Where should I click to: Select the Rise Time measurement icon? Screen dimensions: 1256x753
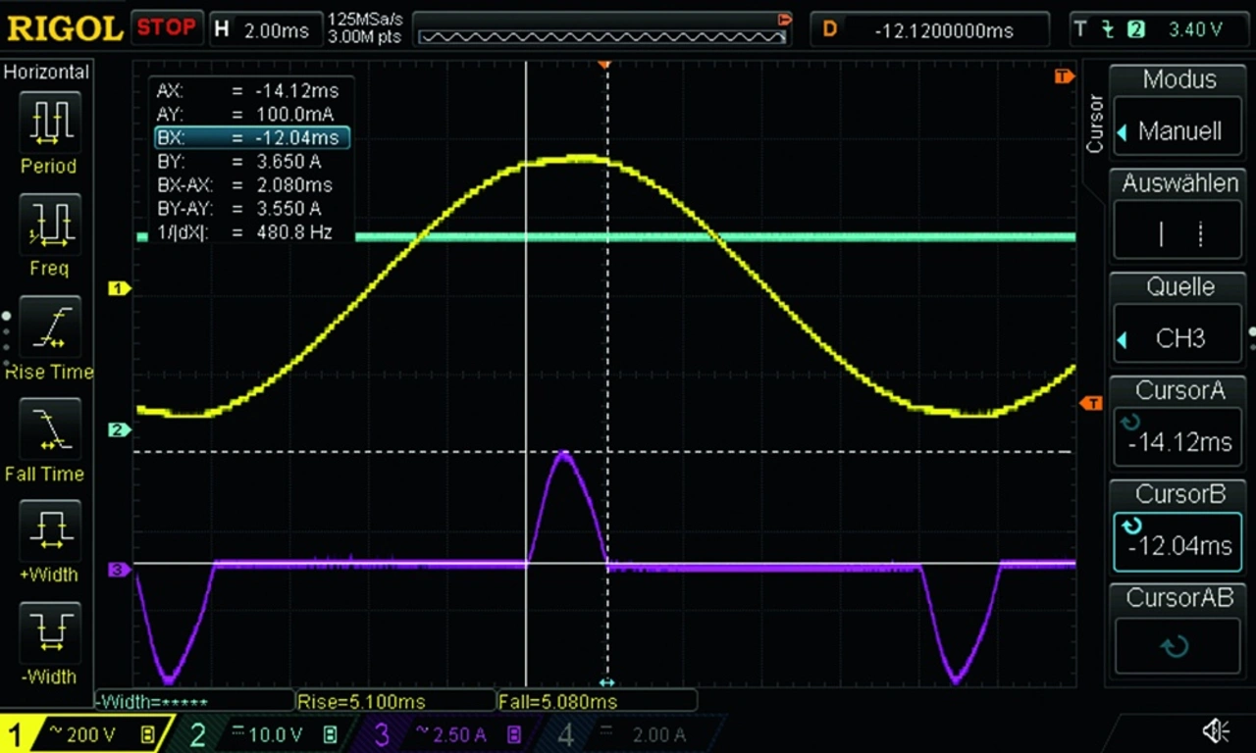pyautogui.click(x=48, y=326)
